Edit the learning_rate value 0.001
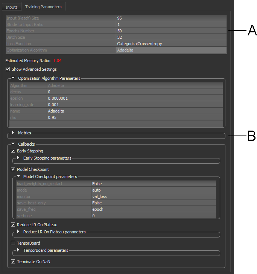257x274 pixels. (x=135, y=105)
